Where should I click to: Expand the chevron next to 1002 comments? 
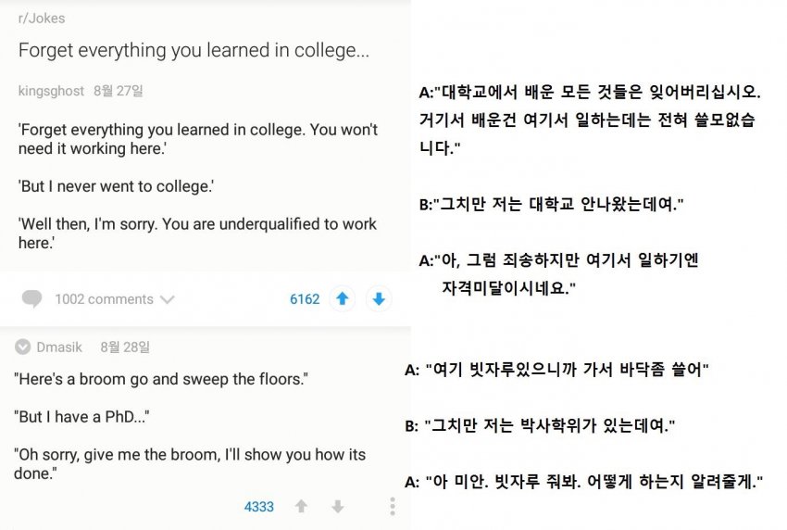tap(168, 299)
